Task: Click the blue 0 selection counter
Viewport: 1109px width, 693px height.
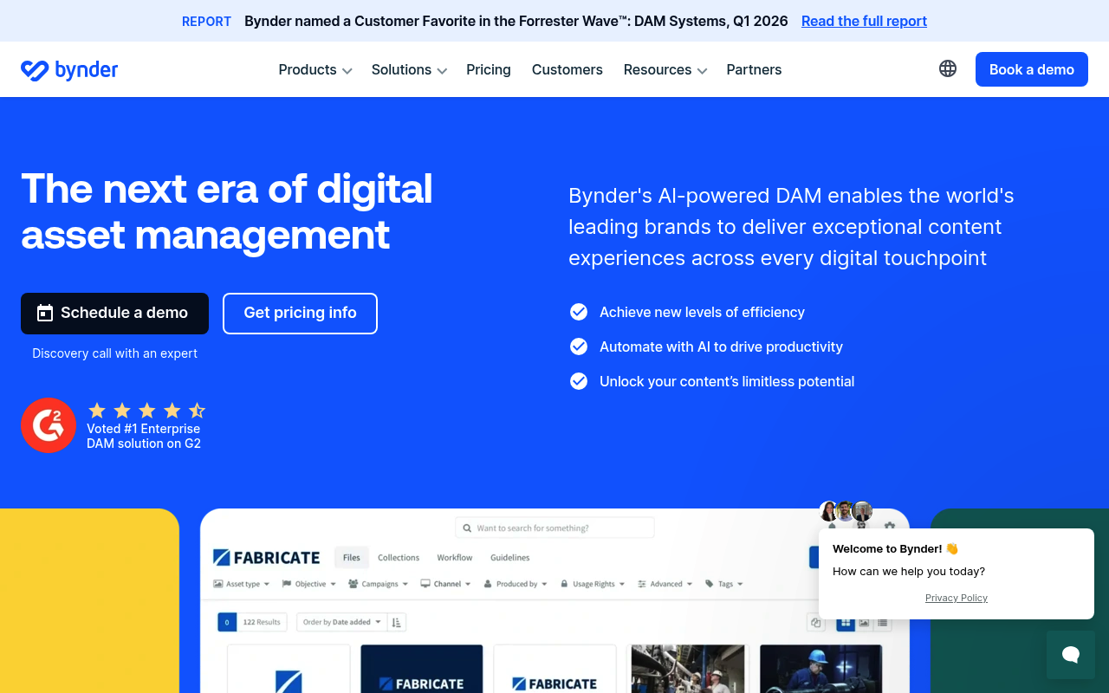Action: pyautogui.click(x=227, y=622)
